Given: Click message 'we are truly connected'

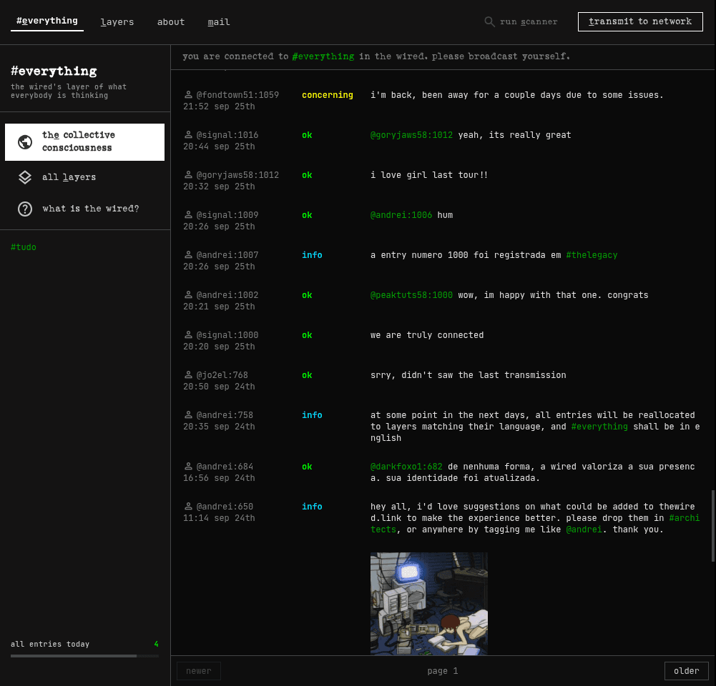Looking at the screenshot, I should pos(427,335).
